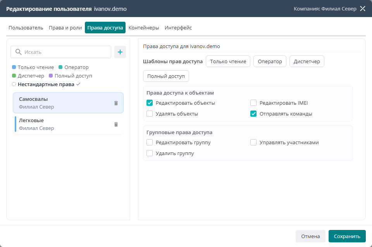Viewport: 372px width, 247px height.
Task: Toggle Отправлять команды checkbox off
Action: [x=253, y=114]
